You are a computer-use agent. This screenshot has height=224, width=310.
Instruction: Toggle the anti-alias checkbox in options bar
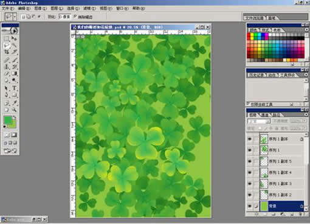75,16
